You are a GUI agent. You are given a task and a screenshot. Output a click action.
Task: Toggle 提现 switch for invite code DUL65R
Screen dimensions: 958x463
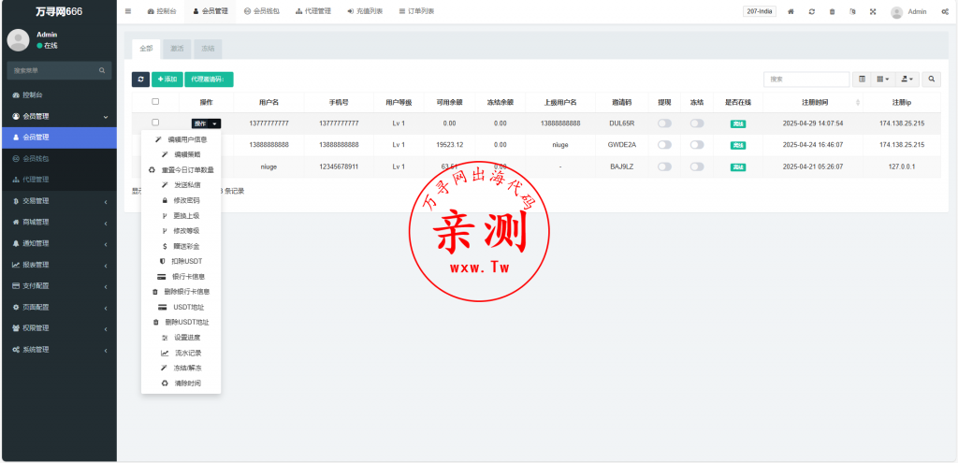664,123
